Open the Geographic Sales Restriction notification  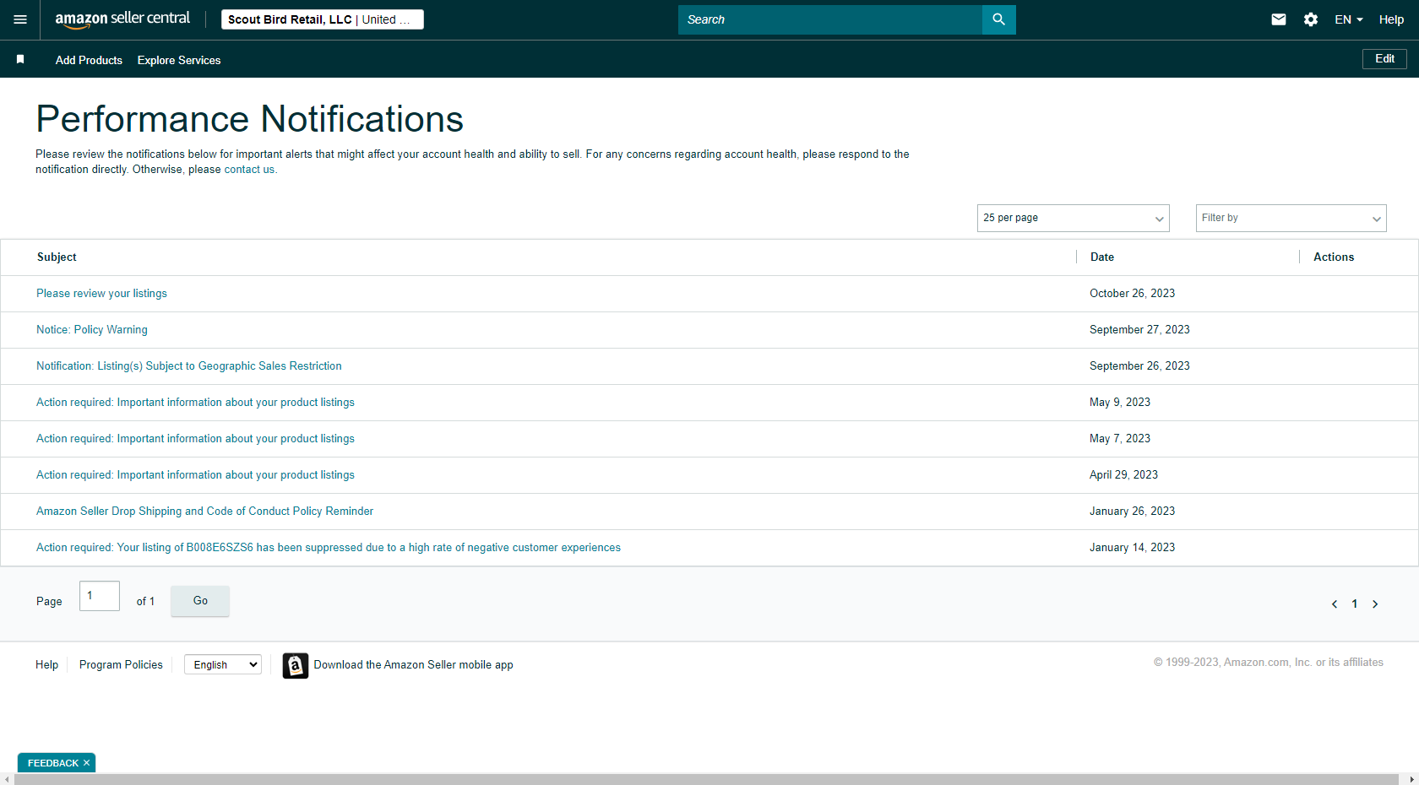click(189, 366)
